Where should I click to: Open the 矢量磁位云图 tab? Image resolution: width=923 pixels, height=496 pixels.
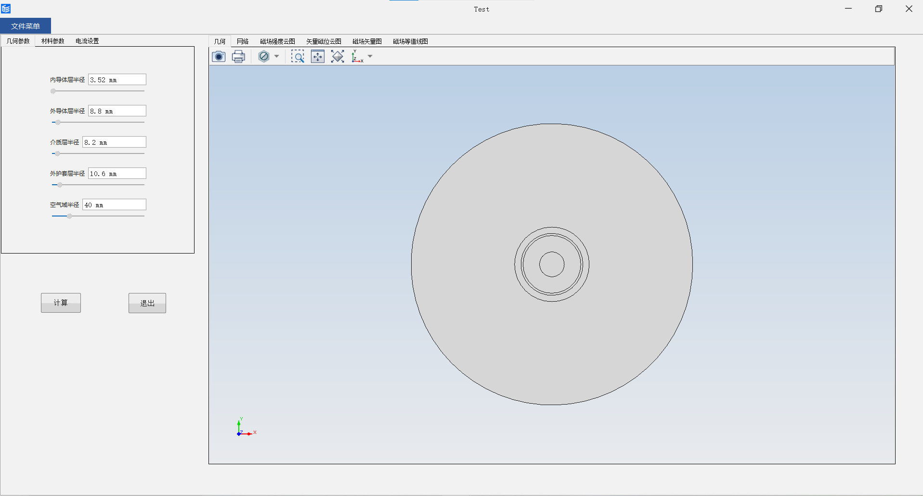(x=324, y=41)
